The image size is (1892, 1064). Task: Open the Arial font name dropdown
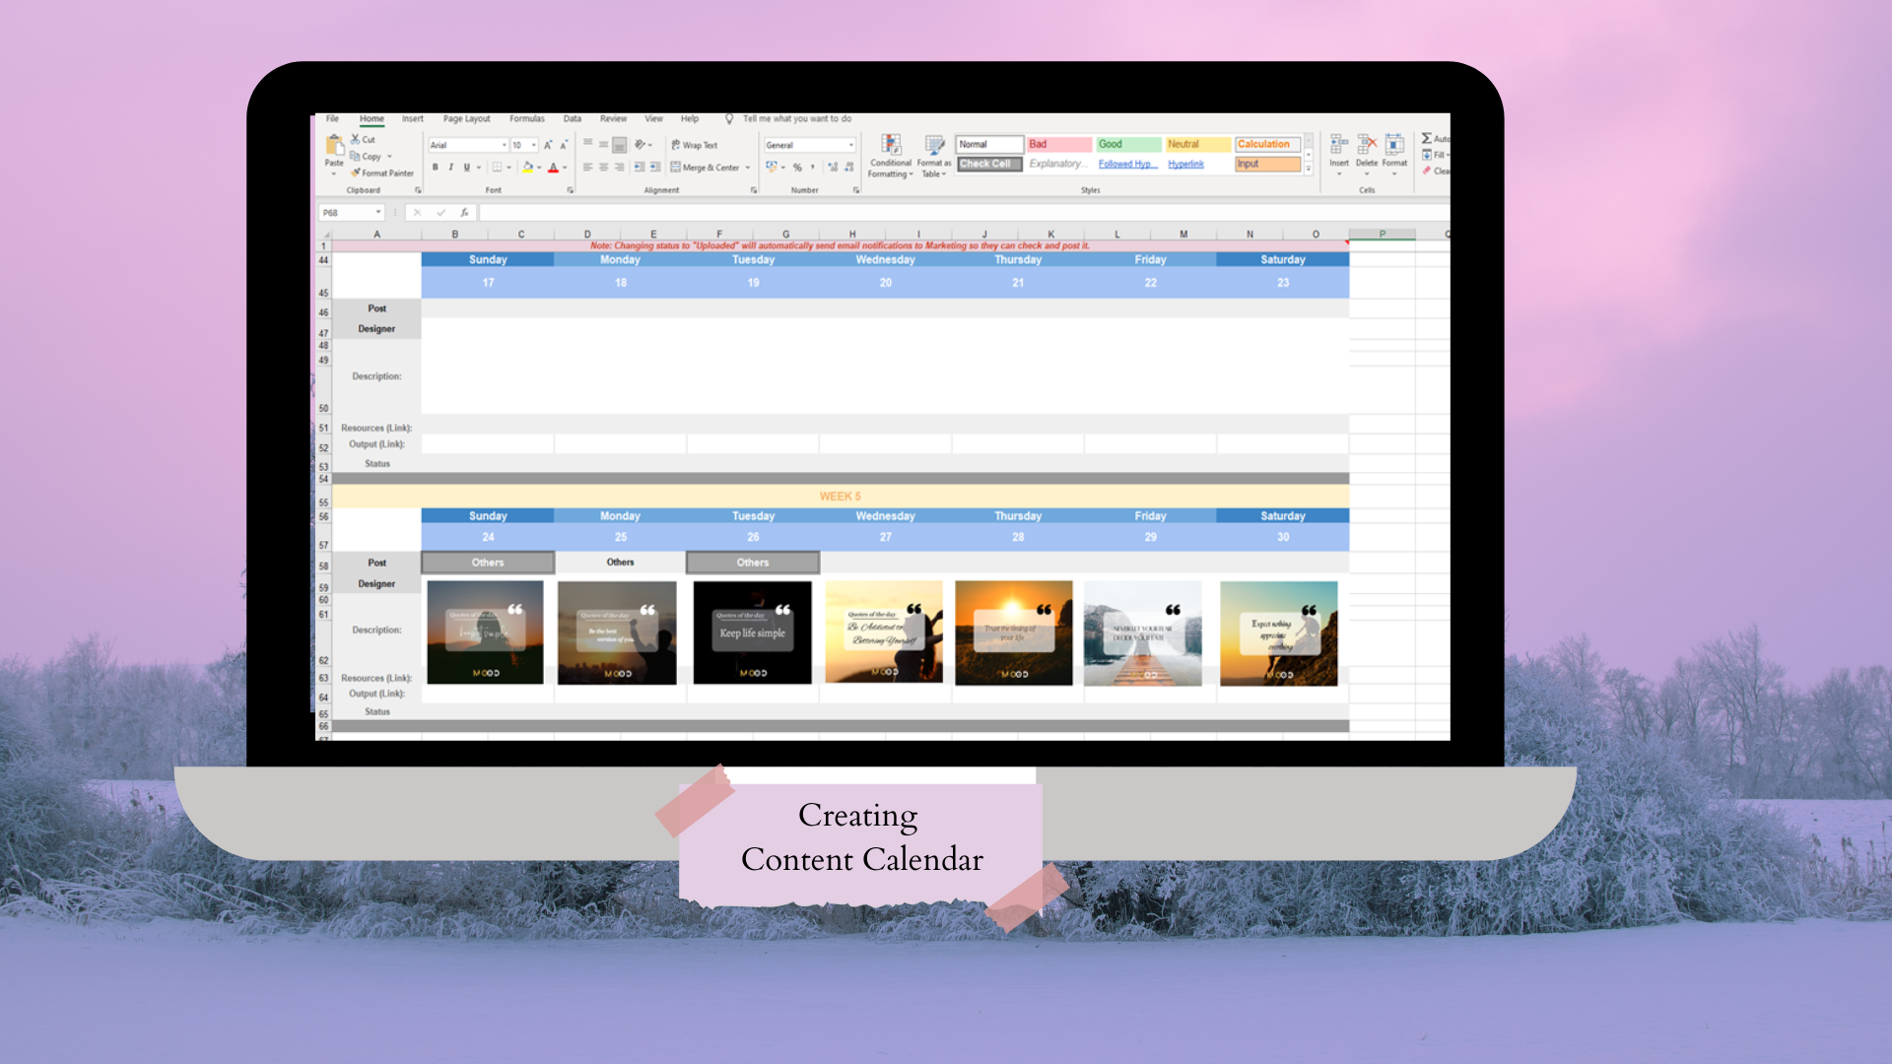504,145
